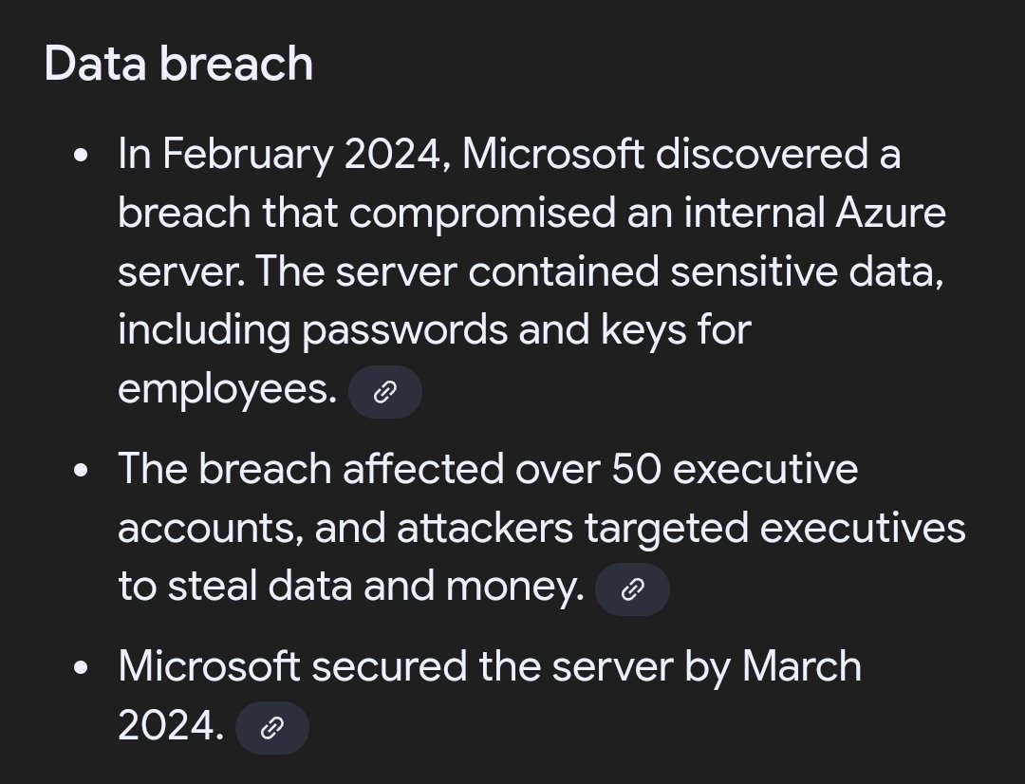Click the word "March" in last bullet

point(801,666)
